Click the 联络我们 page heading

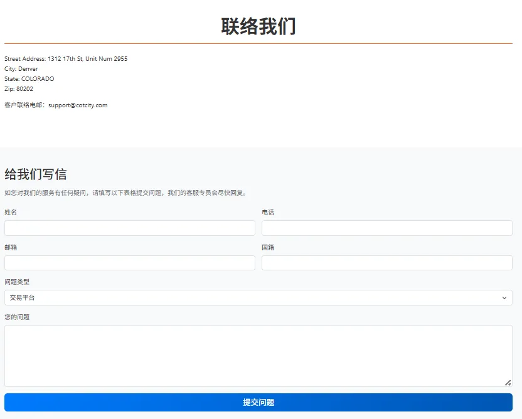(x=260, y=26)
